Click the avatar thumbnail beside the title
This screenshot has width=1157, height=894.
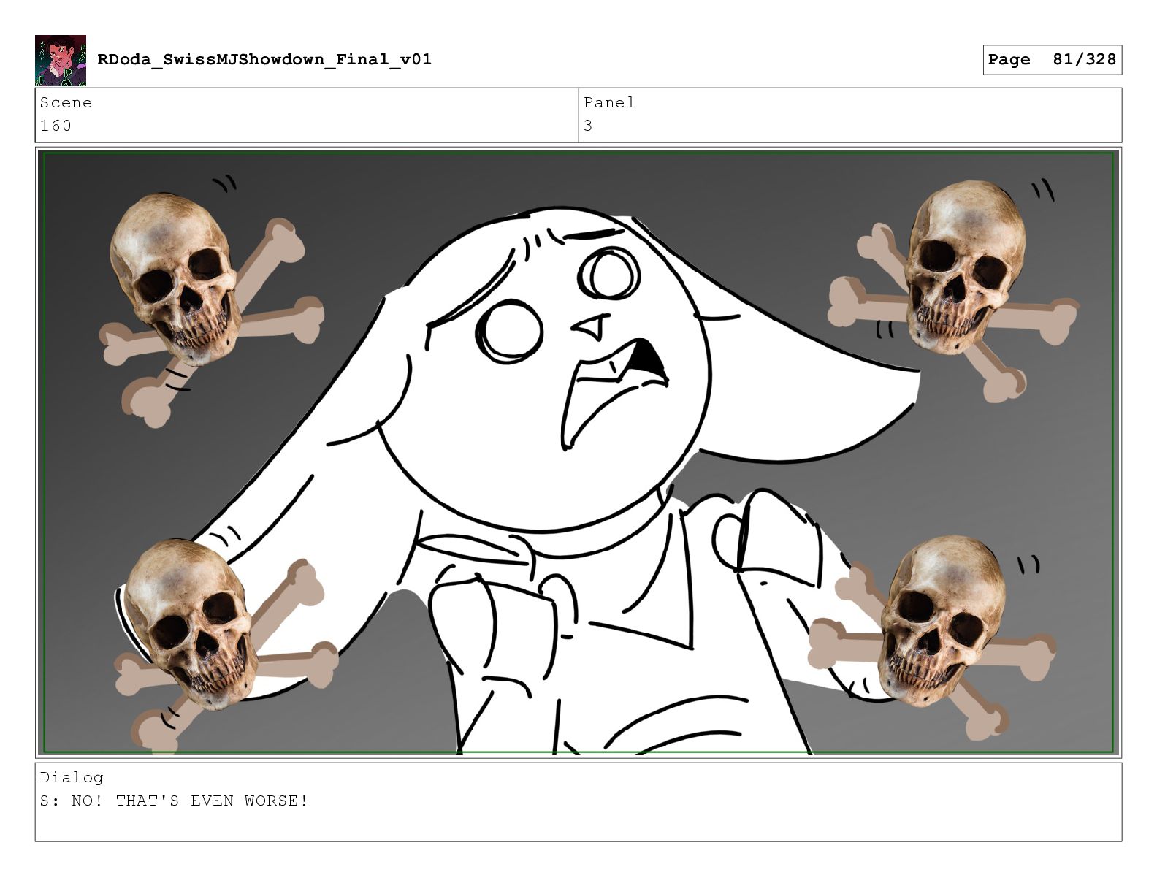61,61
